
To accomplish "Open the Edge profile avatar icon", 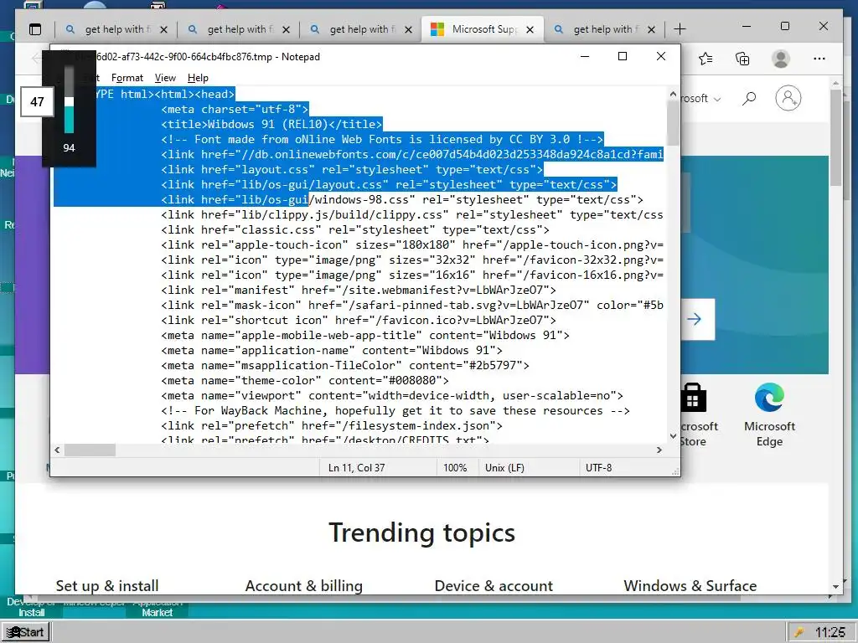I will pyautogui.click(x=781, y=59).
